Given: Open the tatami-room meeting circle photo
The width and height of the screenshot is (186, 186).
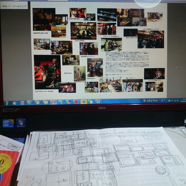Looking at the screenshot, I should coord(83,31).
